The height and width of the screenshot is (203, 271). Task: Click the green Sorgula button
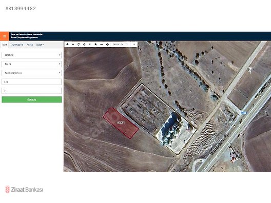[31, 99]
